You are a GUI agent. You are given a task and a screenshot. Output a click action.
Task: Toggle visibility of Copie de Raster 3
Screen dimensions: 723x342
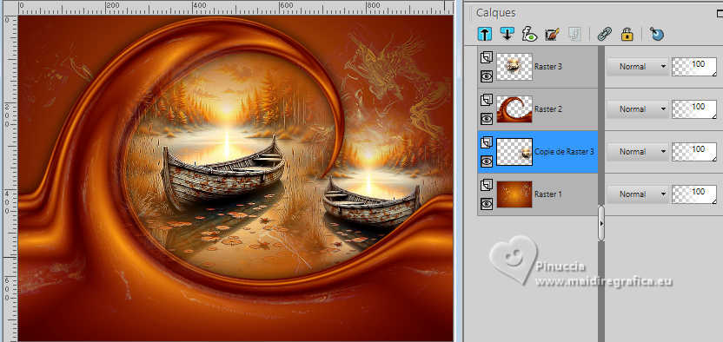click(487, 161)
